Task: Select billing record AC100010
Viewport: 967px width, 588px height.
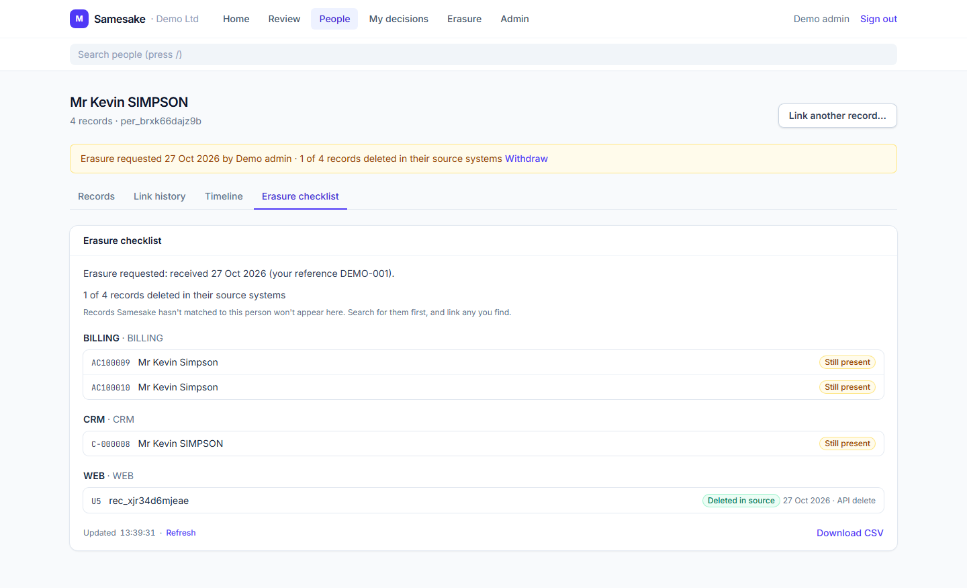Action: pyautogui.click(x=483, y=387)
